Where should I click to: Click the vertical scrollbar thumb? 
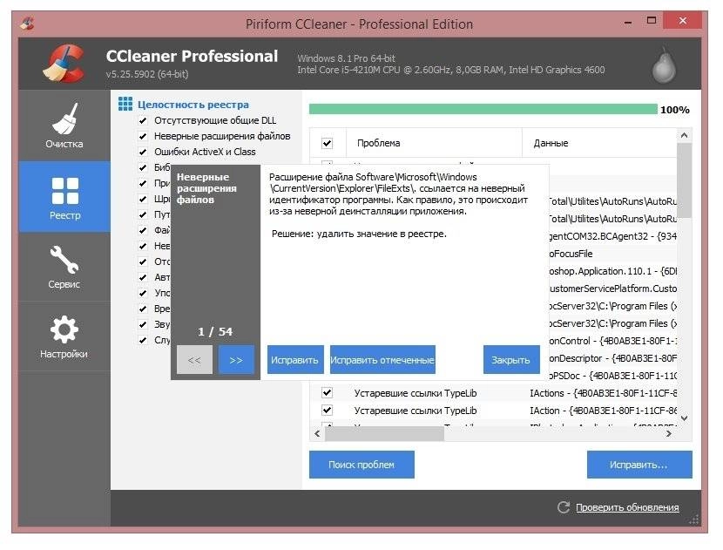click(x=685, y=180)
